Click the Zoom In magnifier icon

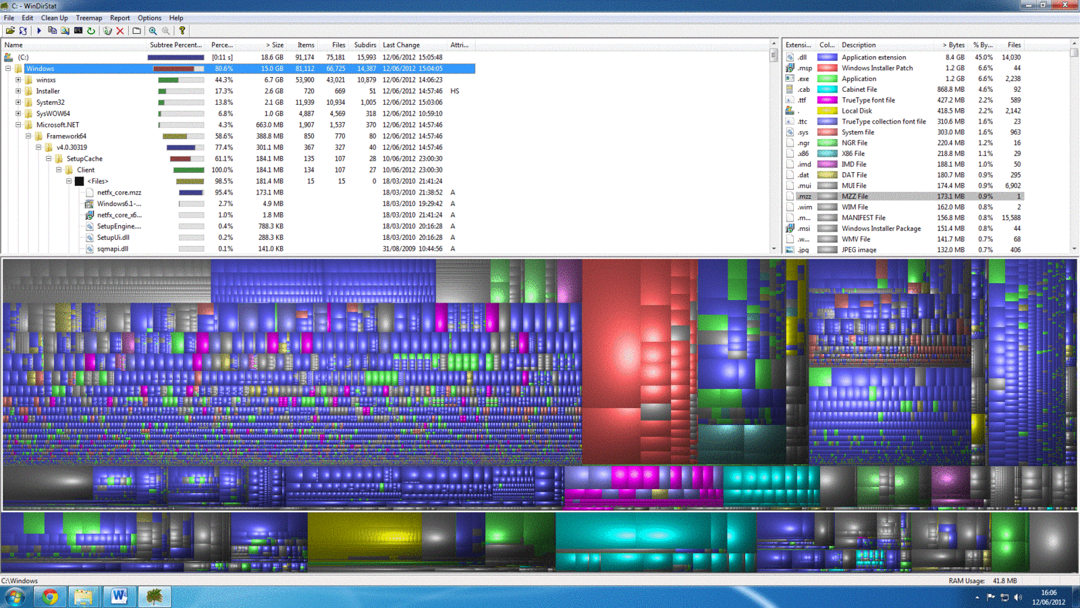click(153, 30)
